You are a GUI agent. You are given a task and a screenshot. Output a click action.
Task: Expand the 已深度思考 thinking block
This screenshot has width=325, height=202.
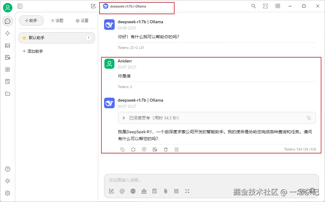(x=217, y=118)
